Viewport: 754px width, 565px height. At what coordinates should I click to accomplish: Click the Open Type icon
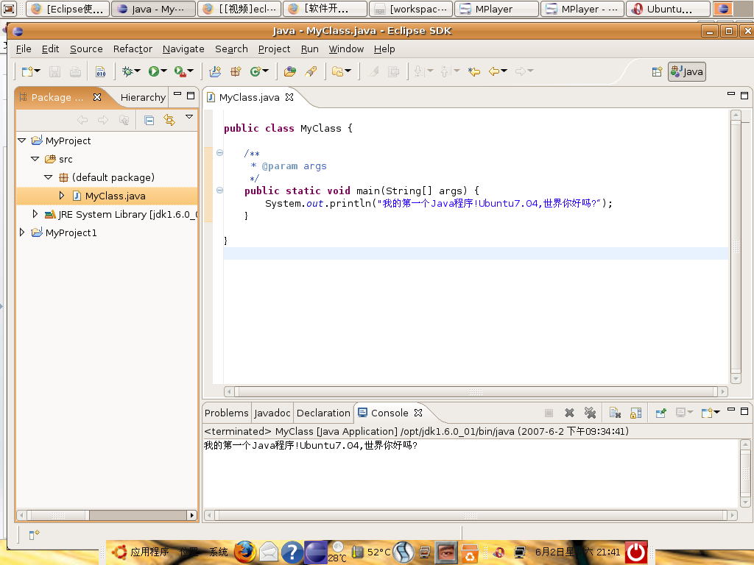pos(290,71)
